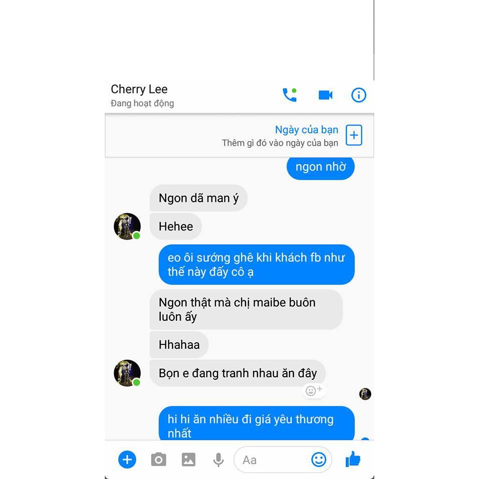
Task: Select the 'ngon nhờ' sent message bubble
Action: tap(320, 167)
